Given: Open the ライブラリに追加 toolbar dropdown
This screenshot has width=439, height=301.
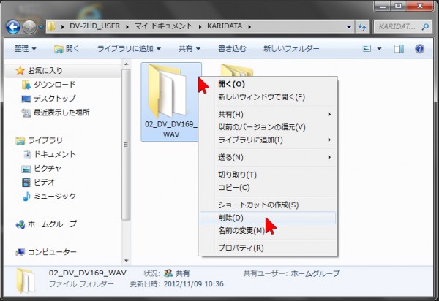Looking at the screenshot, I should click(128, 49).
